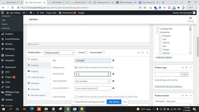Open the Attributes product data tab
The width and height of the screenshot is (199, 112).
35,83
